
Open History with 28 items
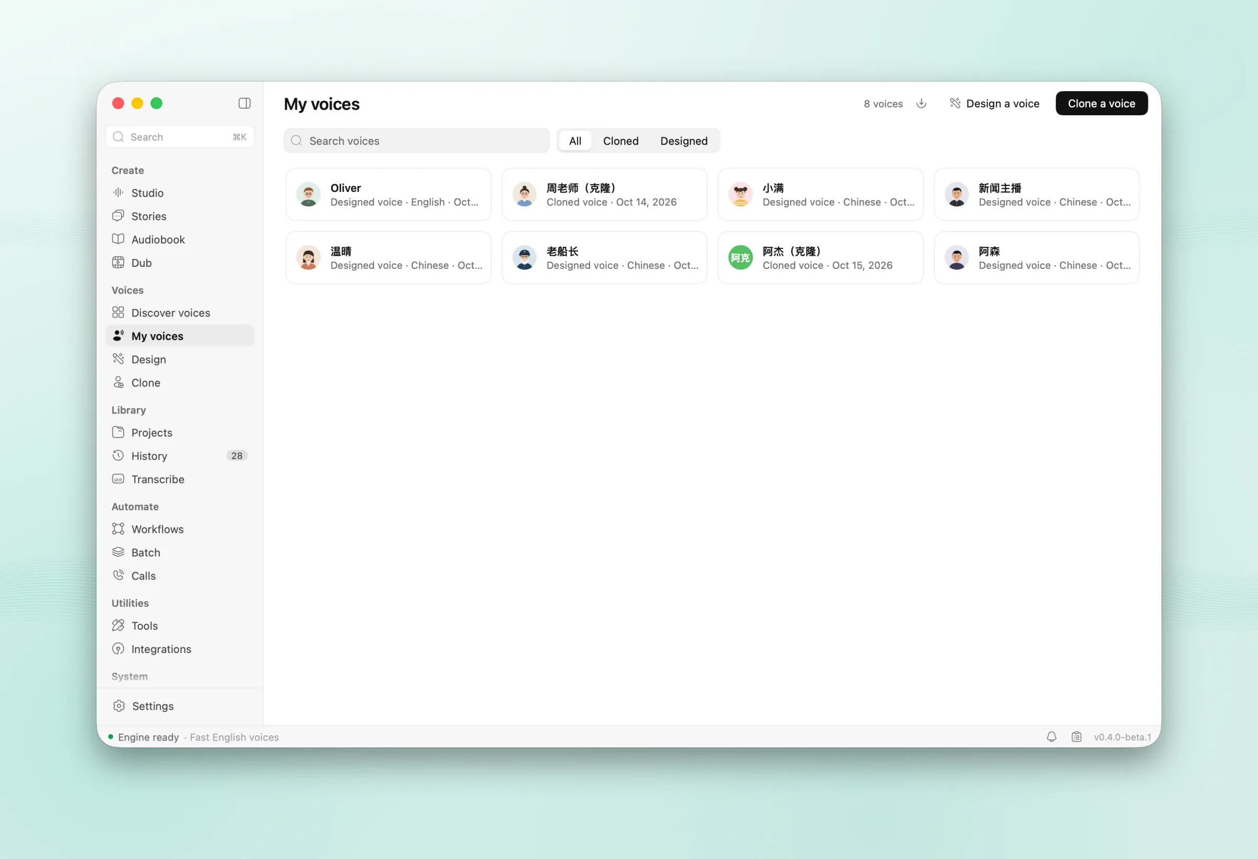[180, 456]
